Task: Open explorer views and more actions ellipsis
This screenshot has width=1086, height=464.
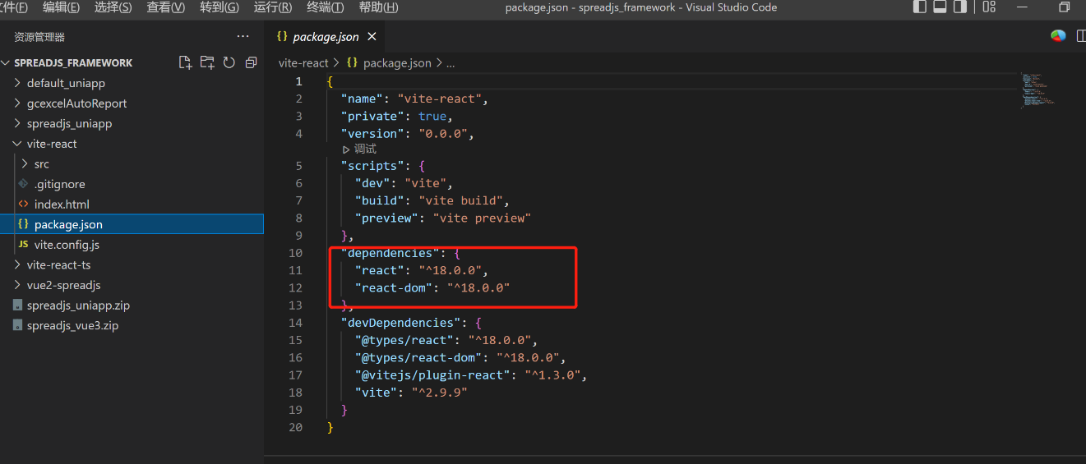Action: pyautogui.click(x=243, y=36)
